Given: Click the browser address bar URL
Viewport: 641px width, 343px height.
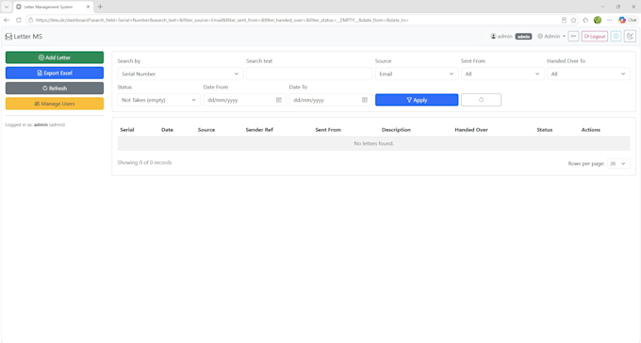Looking at the screenshot, I should pos(222,20).
